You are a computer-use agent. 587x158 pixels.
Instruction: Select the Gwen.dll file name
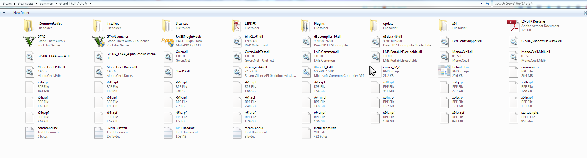(182, 52)
